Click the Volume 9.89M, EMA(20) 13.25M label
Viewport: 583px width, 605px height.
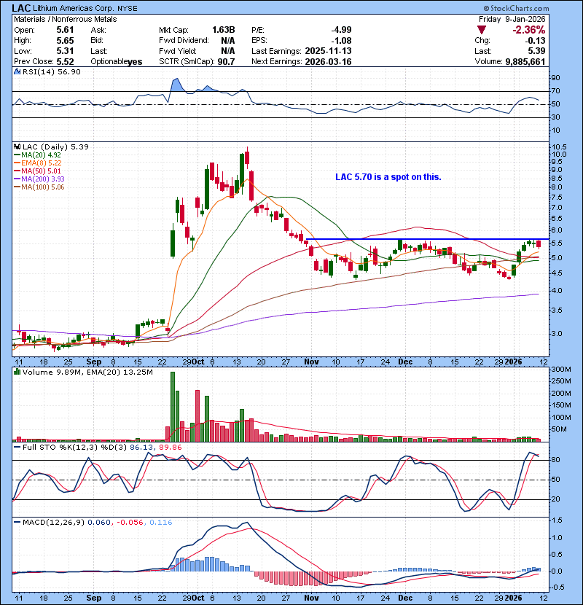tap(87, 372)
